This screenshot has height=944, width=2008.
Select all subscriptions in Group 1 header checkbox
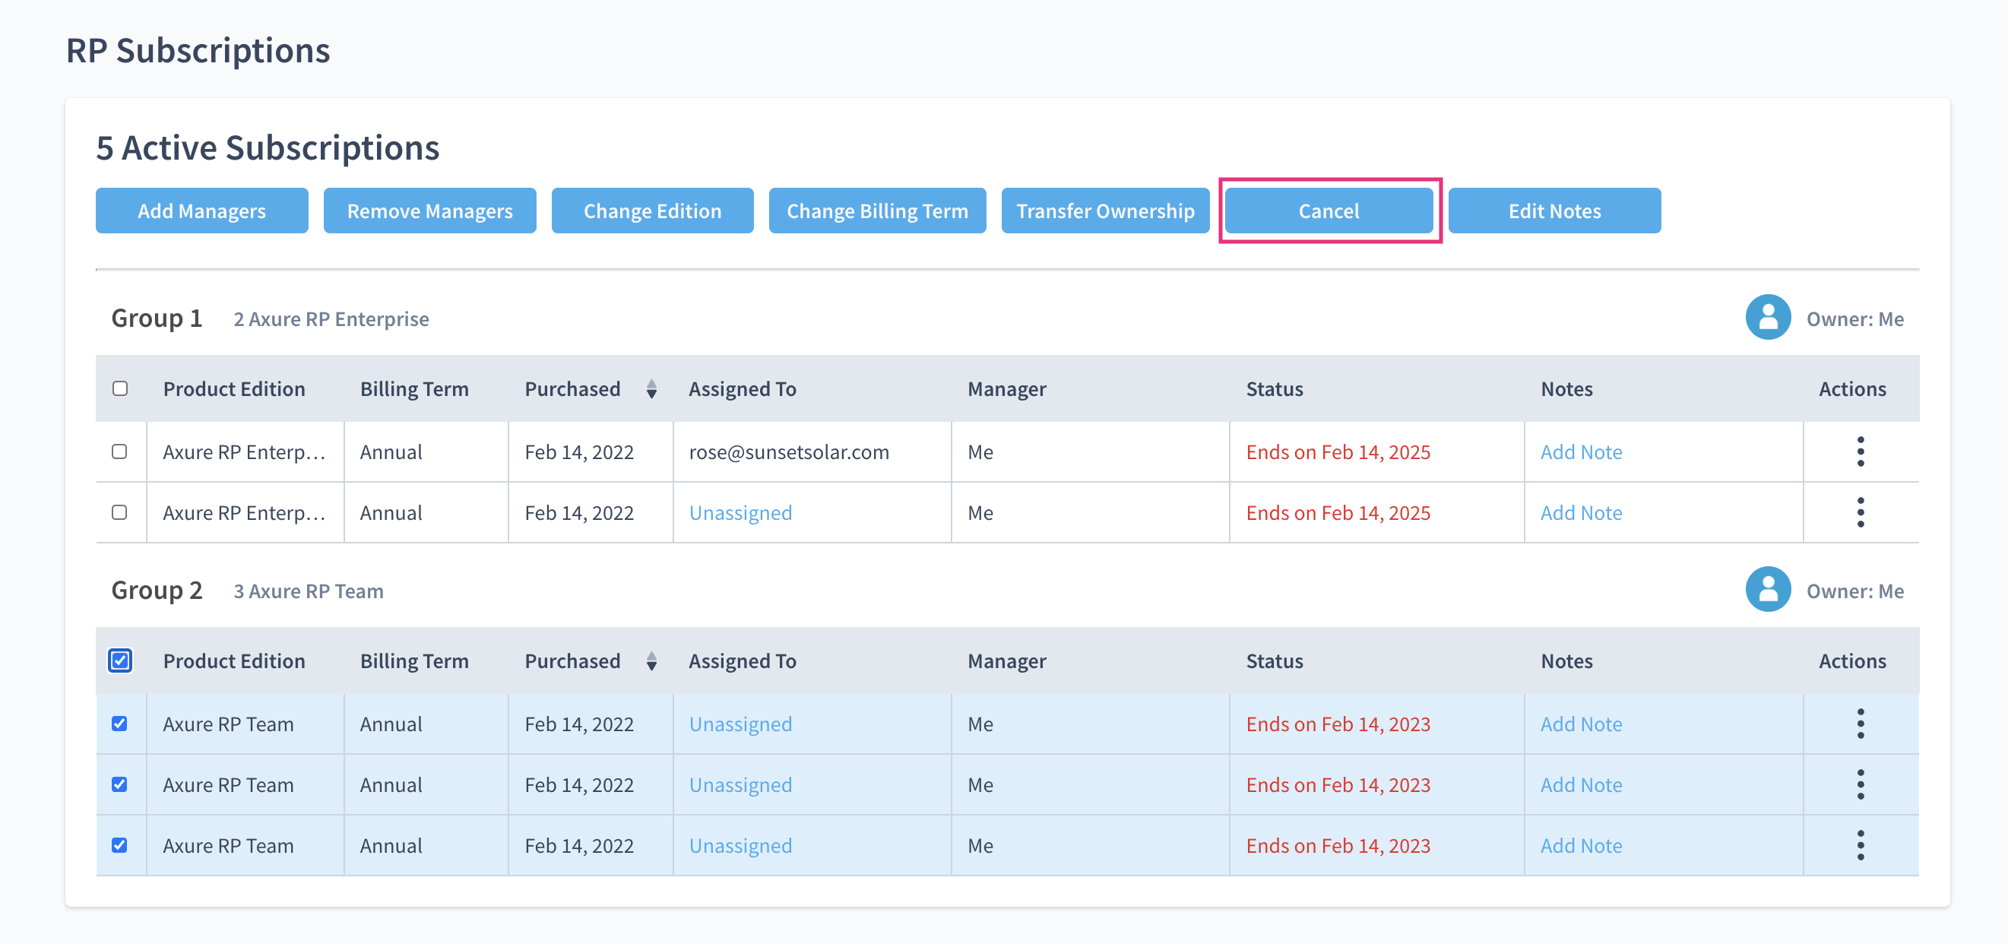(120, 388)
